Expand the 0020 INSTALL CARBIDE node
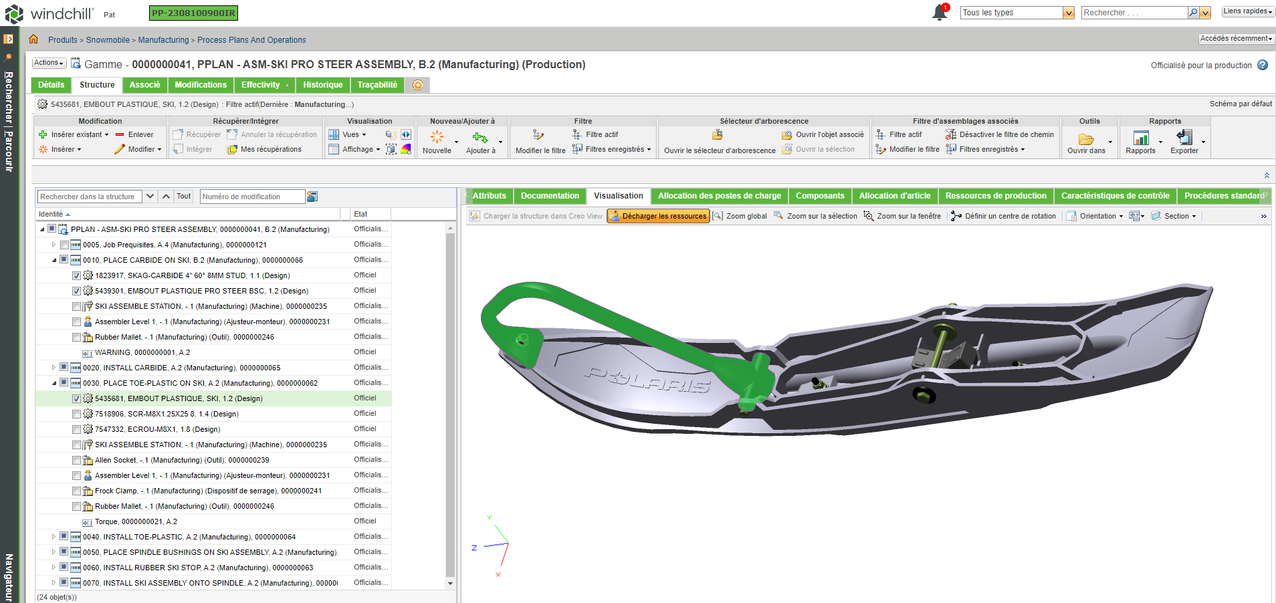 pyautogui.click(x=54, y=367)
